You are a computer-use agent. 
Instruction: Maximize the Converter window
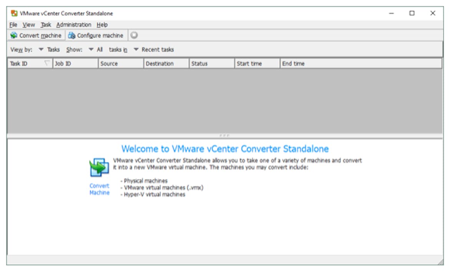412,13
